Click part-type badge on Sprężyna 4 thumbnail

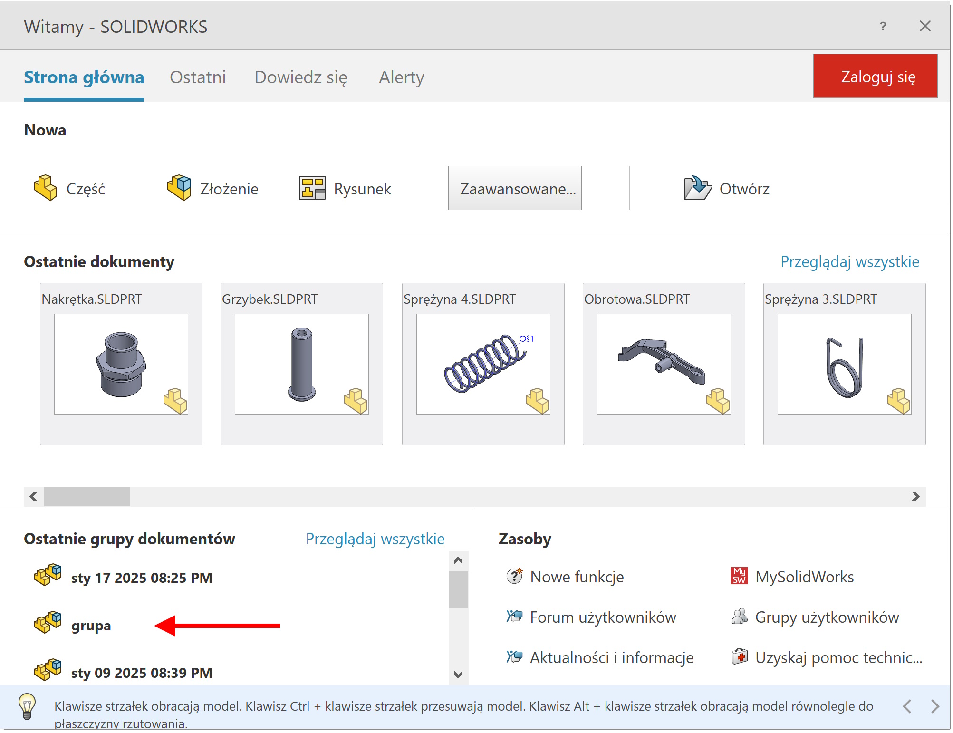pyautogui.click(x=538, y=401)
